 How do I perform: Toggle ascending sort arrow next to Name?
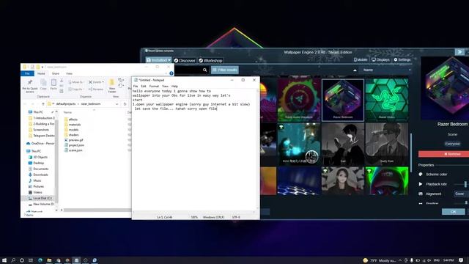coord(355,70)
